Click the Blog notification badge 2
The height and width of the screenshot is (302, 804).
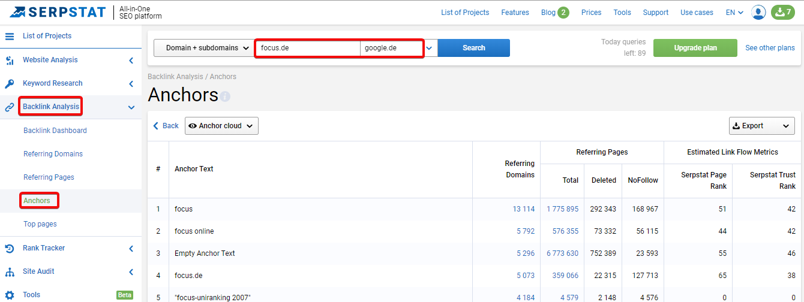click(x=563, y=12)
